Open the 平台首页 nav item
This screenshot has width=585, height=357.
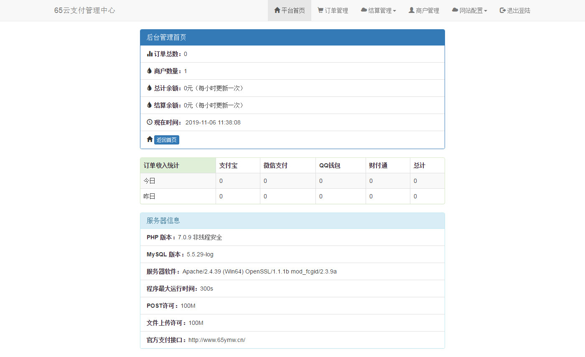pos(290,10)
